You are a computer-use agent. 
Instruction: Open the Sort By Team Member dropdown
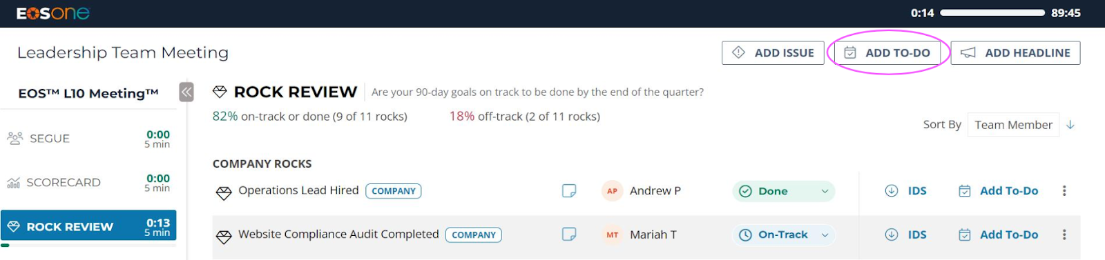pos(1013,125)
